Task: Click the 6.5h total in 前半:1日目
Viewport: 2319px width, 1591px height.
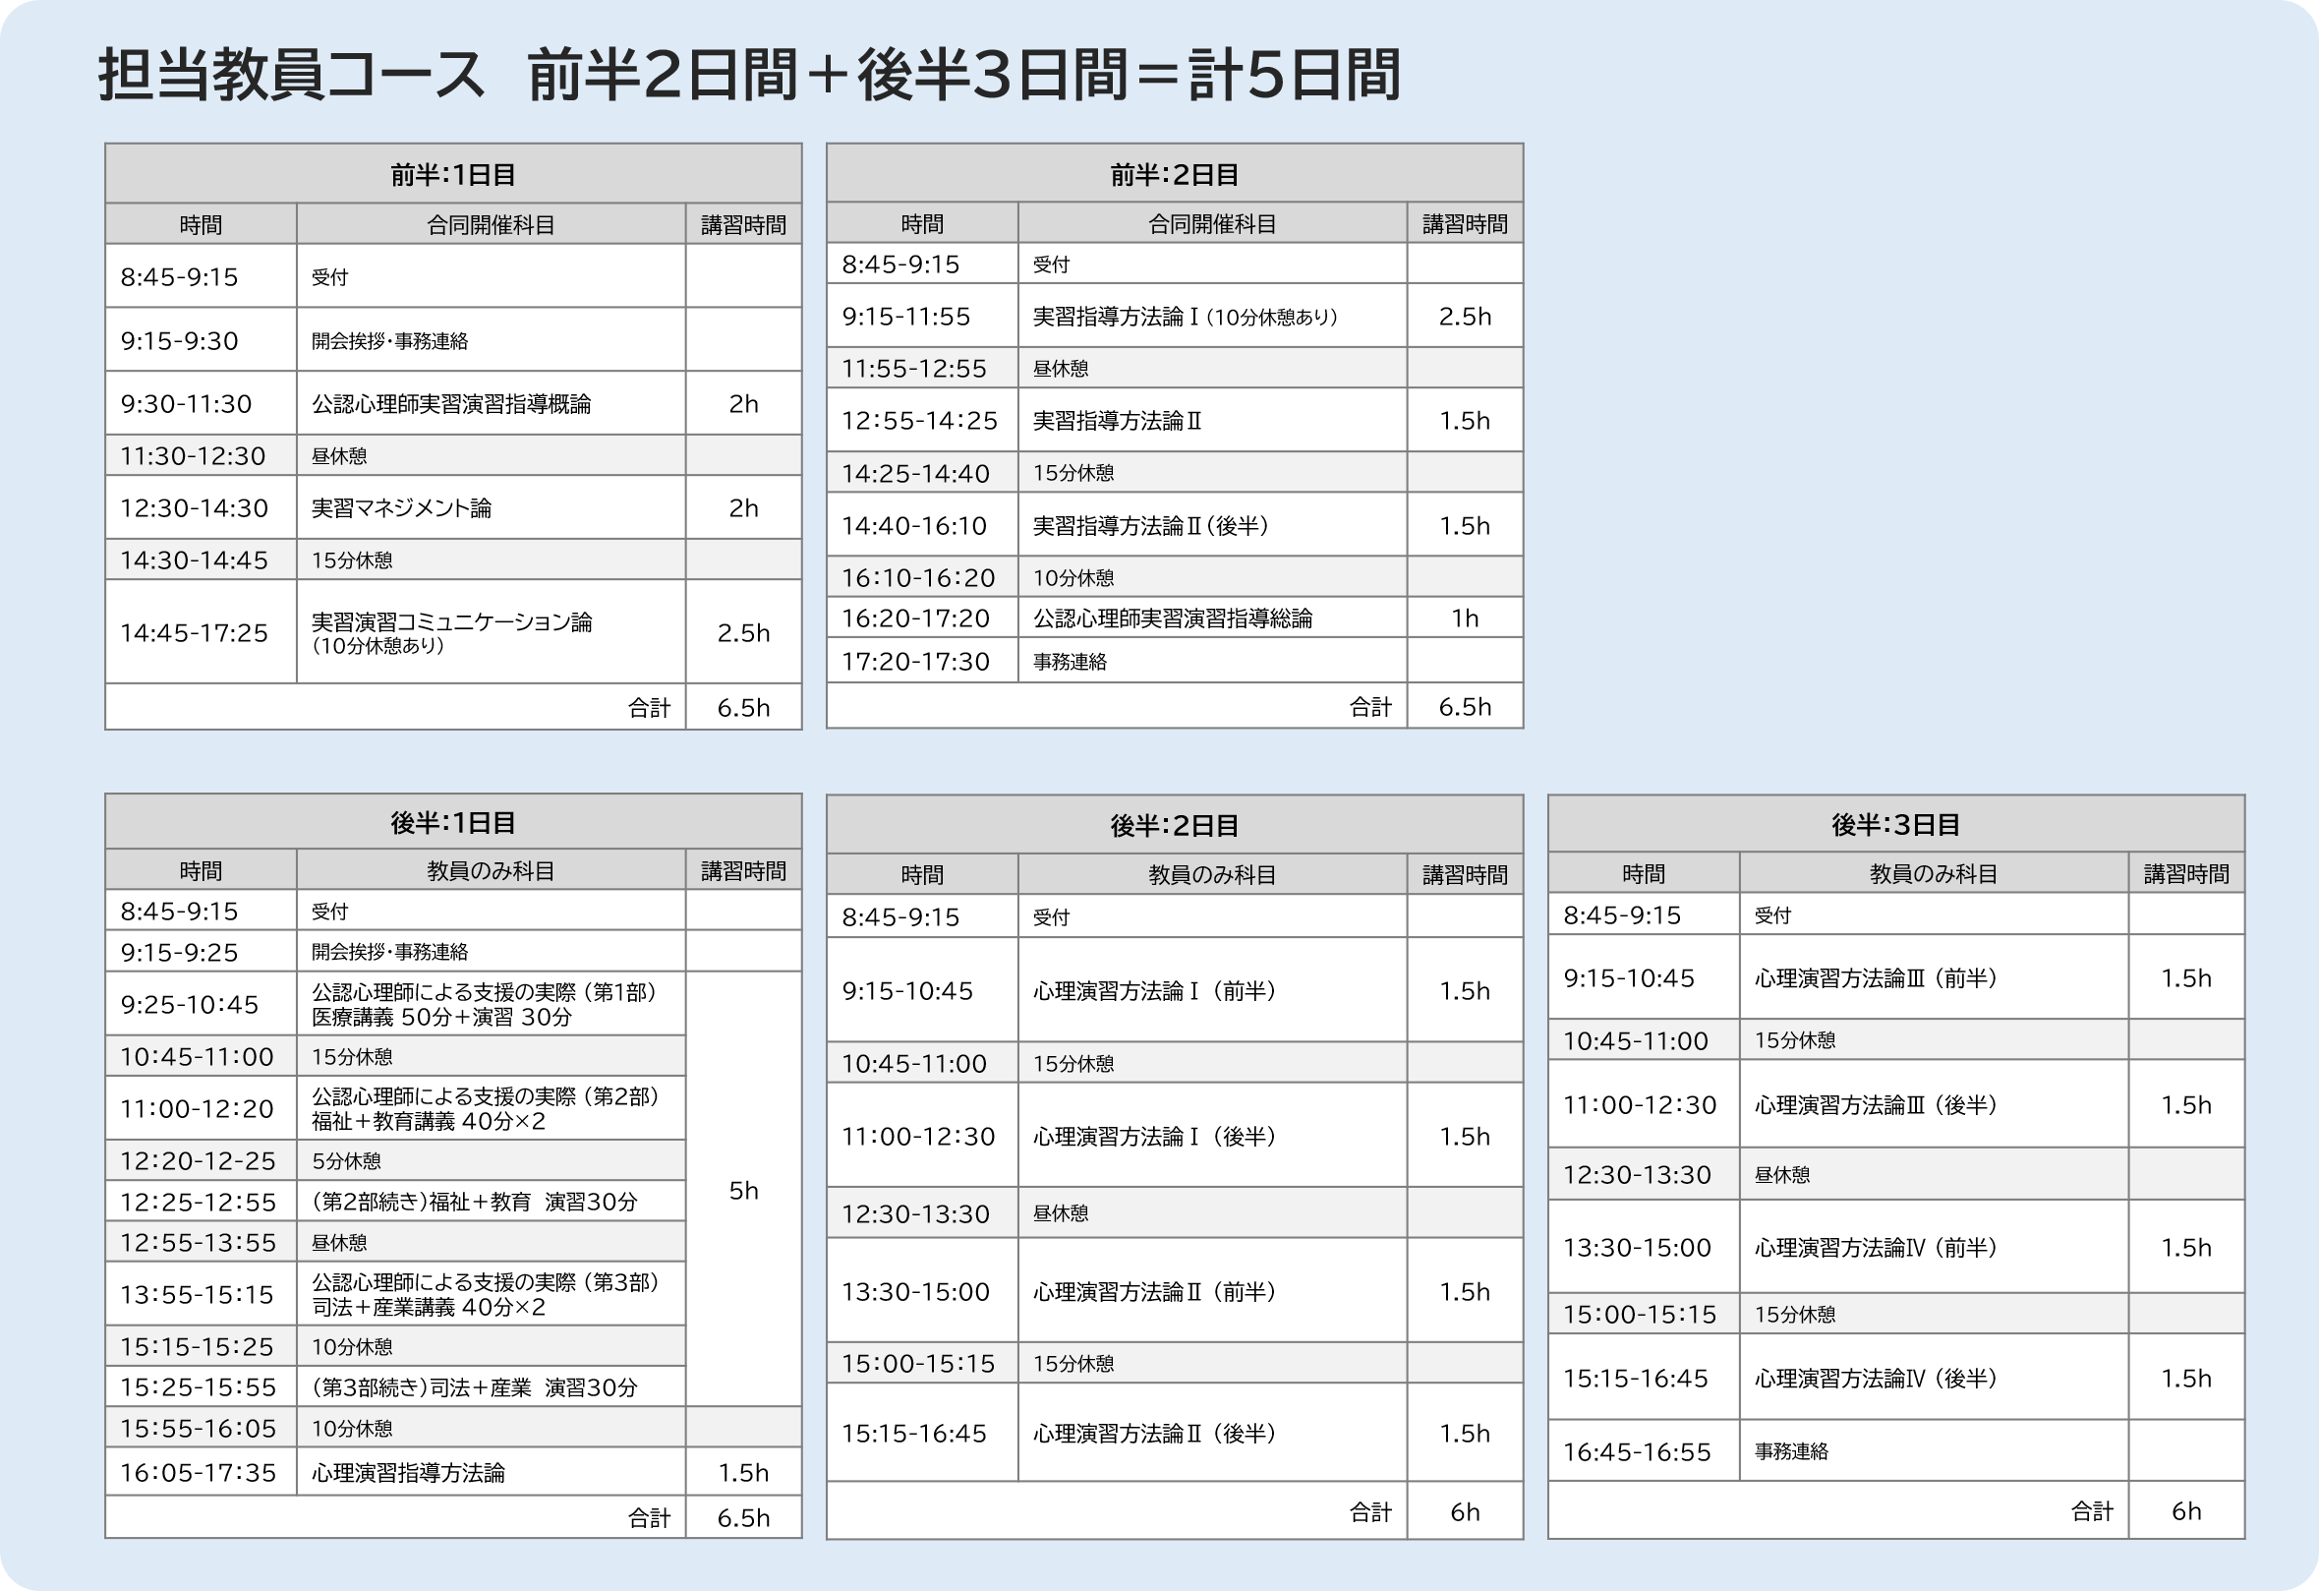Action: (x=743, y=707)
